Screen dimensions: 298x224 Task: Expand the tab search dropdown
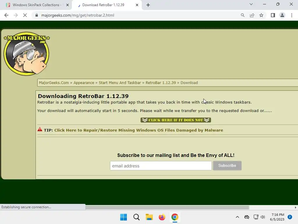[251, 4]
